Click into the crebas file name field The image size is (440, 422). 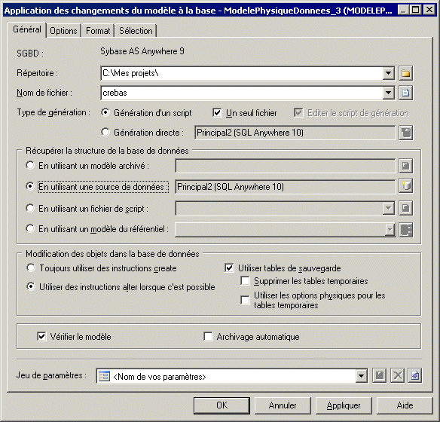click(x=242, y=93)
